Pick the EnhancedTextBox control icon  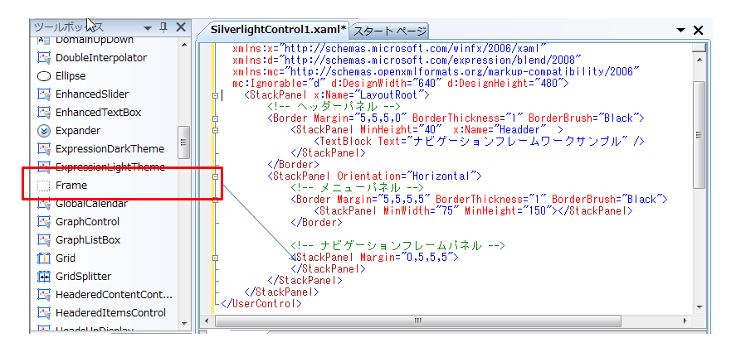click(44, 113)
